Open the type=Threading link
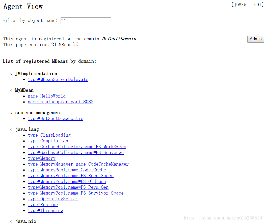 [x=45, y=210]
